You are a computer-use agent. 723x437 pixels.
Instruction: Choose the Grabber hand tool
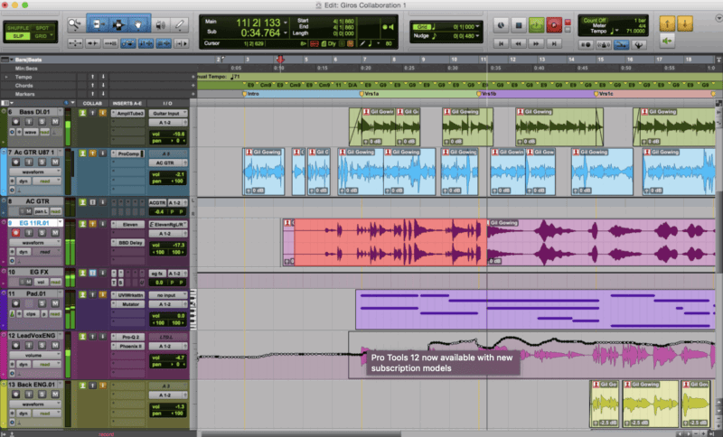pyautogui.click(x=138, y=24)
